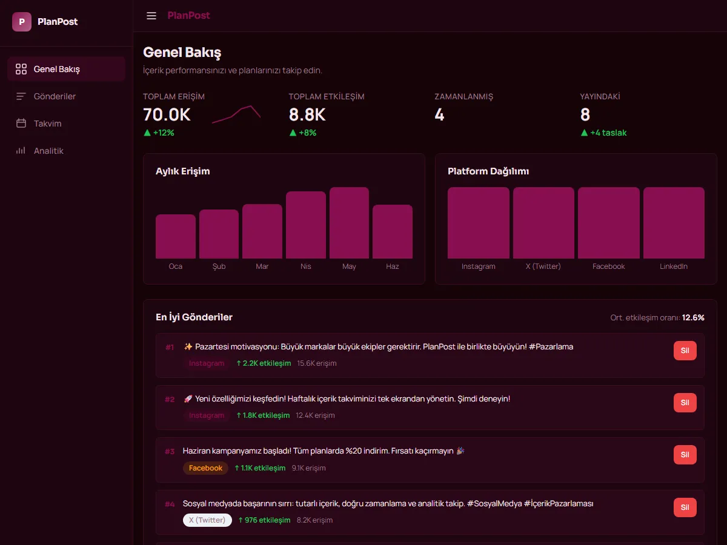Go to the Takvim section
Screen dimensions: 727x545
click(x=66, y=124)
